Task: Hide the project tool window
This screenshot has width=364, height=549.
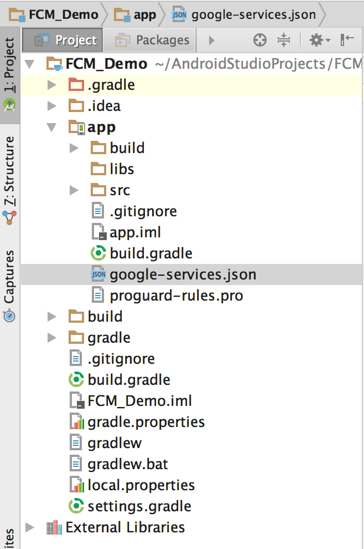Action: (347, 39)
